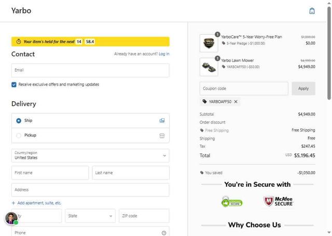Click the Log in link
The image size is (332, 236).
pyautogui.click(x=164, y=54)
